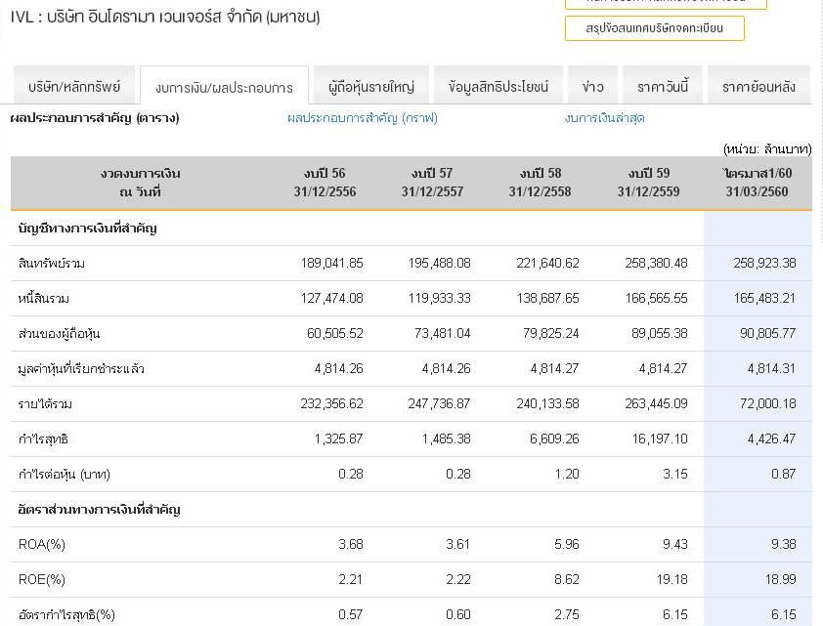
Task: Go to the ข่าว tab
Action: 592,87
